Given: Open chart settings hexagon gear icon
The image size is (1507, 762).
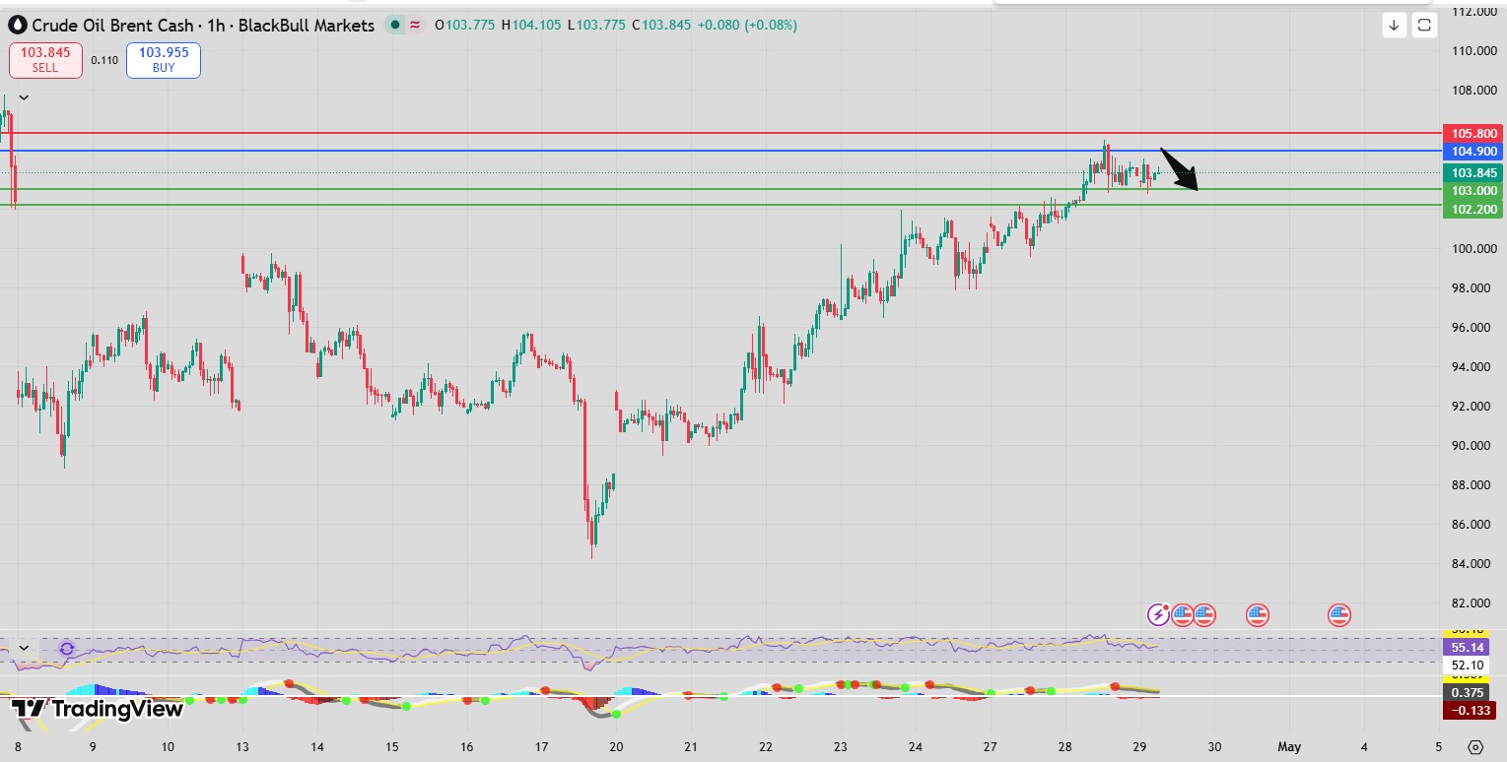Looking at the screenshot, I should tap(1474, 747).
